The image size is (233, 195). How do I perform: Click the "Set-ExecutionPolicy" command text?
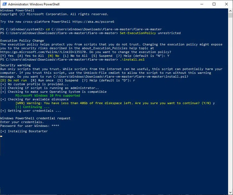coord(138,33)
